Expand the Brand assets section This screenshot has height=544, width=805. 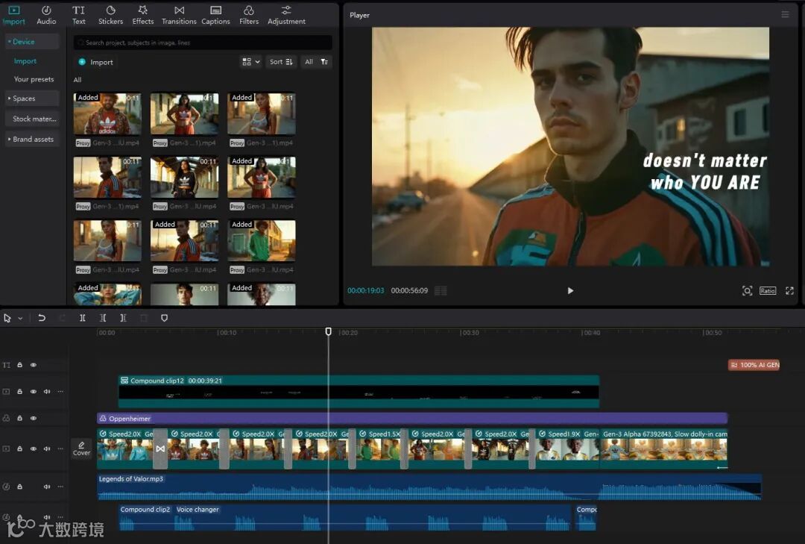(x=32, y=140)
